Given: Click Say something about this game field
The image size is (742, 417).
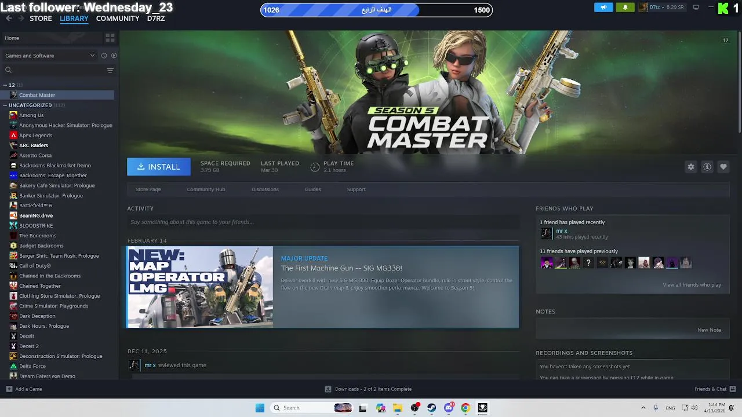Looking at the screenshot, I should pyautogui.click(x=323, y=222).
